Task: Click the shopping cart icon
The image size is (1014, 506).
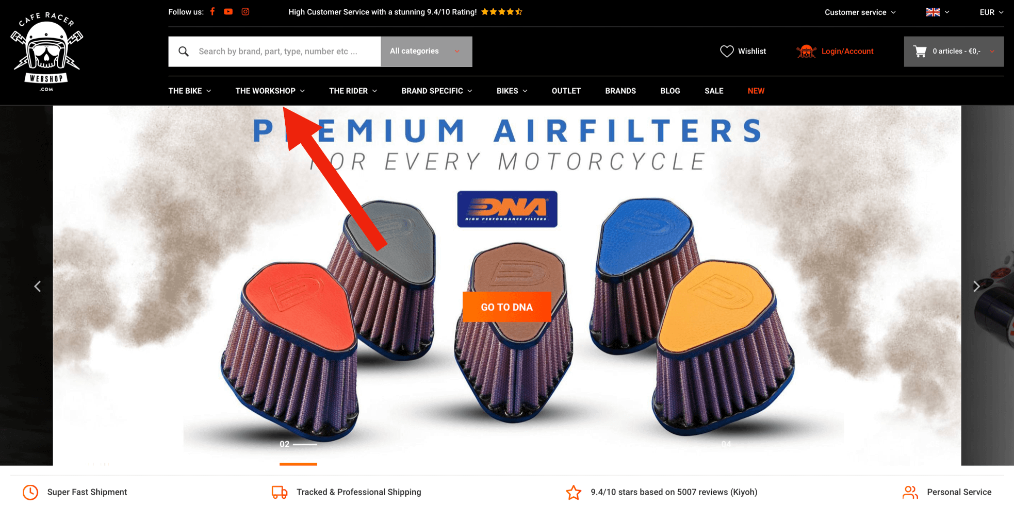Action: [920, 51]
